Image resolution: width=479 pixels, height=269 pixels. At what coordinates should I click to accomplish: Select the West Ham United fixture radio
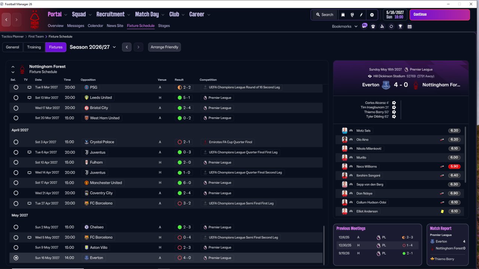(x=16, y=118)
